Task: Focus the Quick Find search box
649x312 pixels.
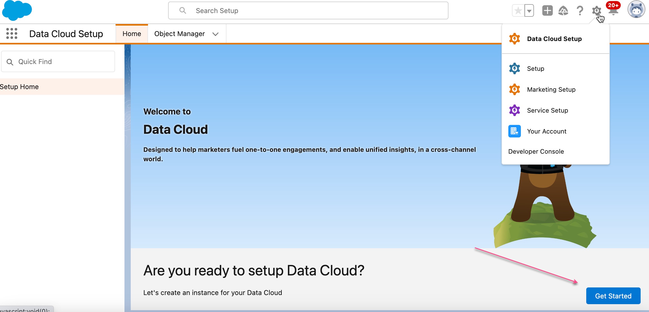Action: pyautogui.click(x=58, y=62)
